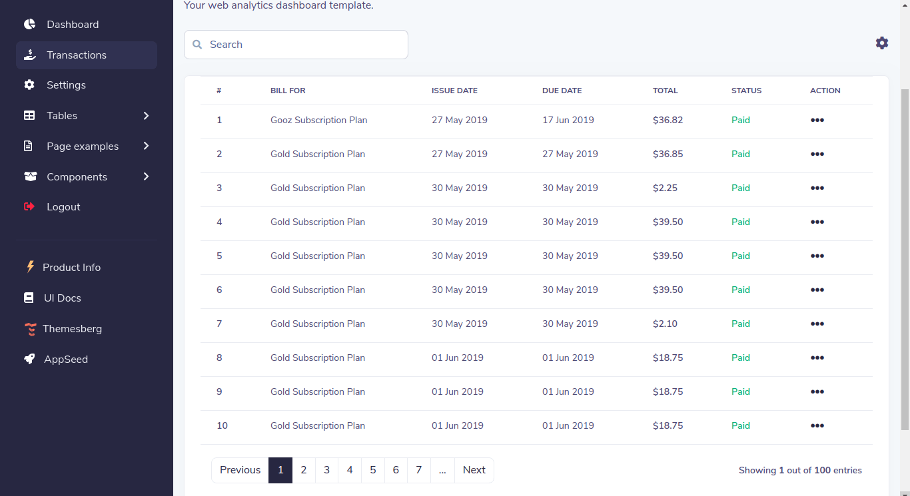
Task: Open the settings gear above the table
Action: click(882, 43)
